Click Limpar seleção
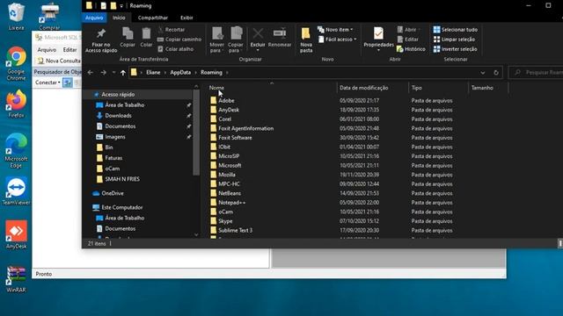 (454, 39)
